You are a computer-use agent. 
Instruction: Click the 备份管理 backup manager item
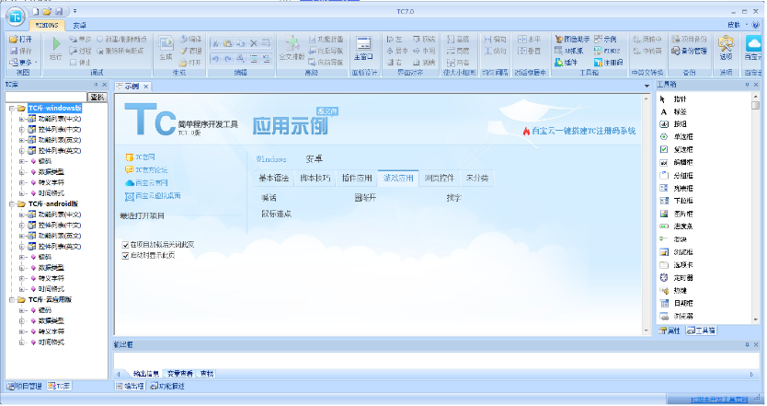pos(690,51)
